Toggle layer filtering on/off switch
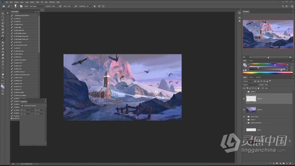The image size is (295, 166). point(270,81)
